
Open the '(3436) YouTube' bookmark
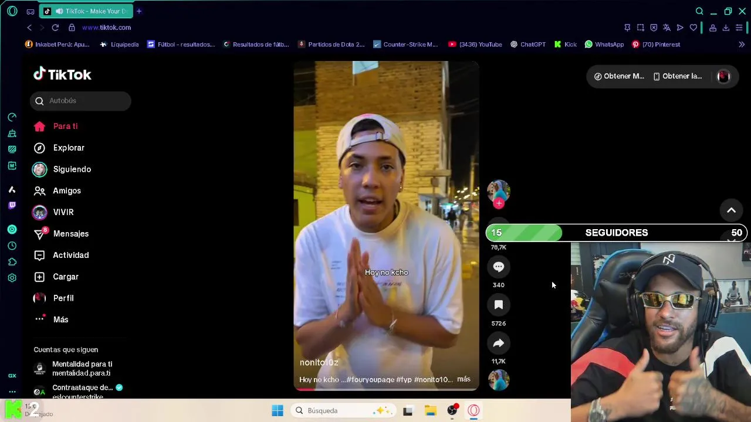(475, 45)
